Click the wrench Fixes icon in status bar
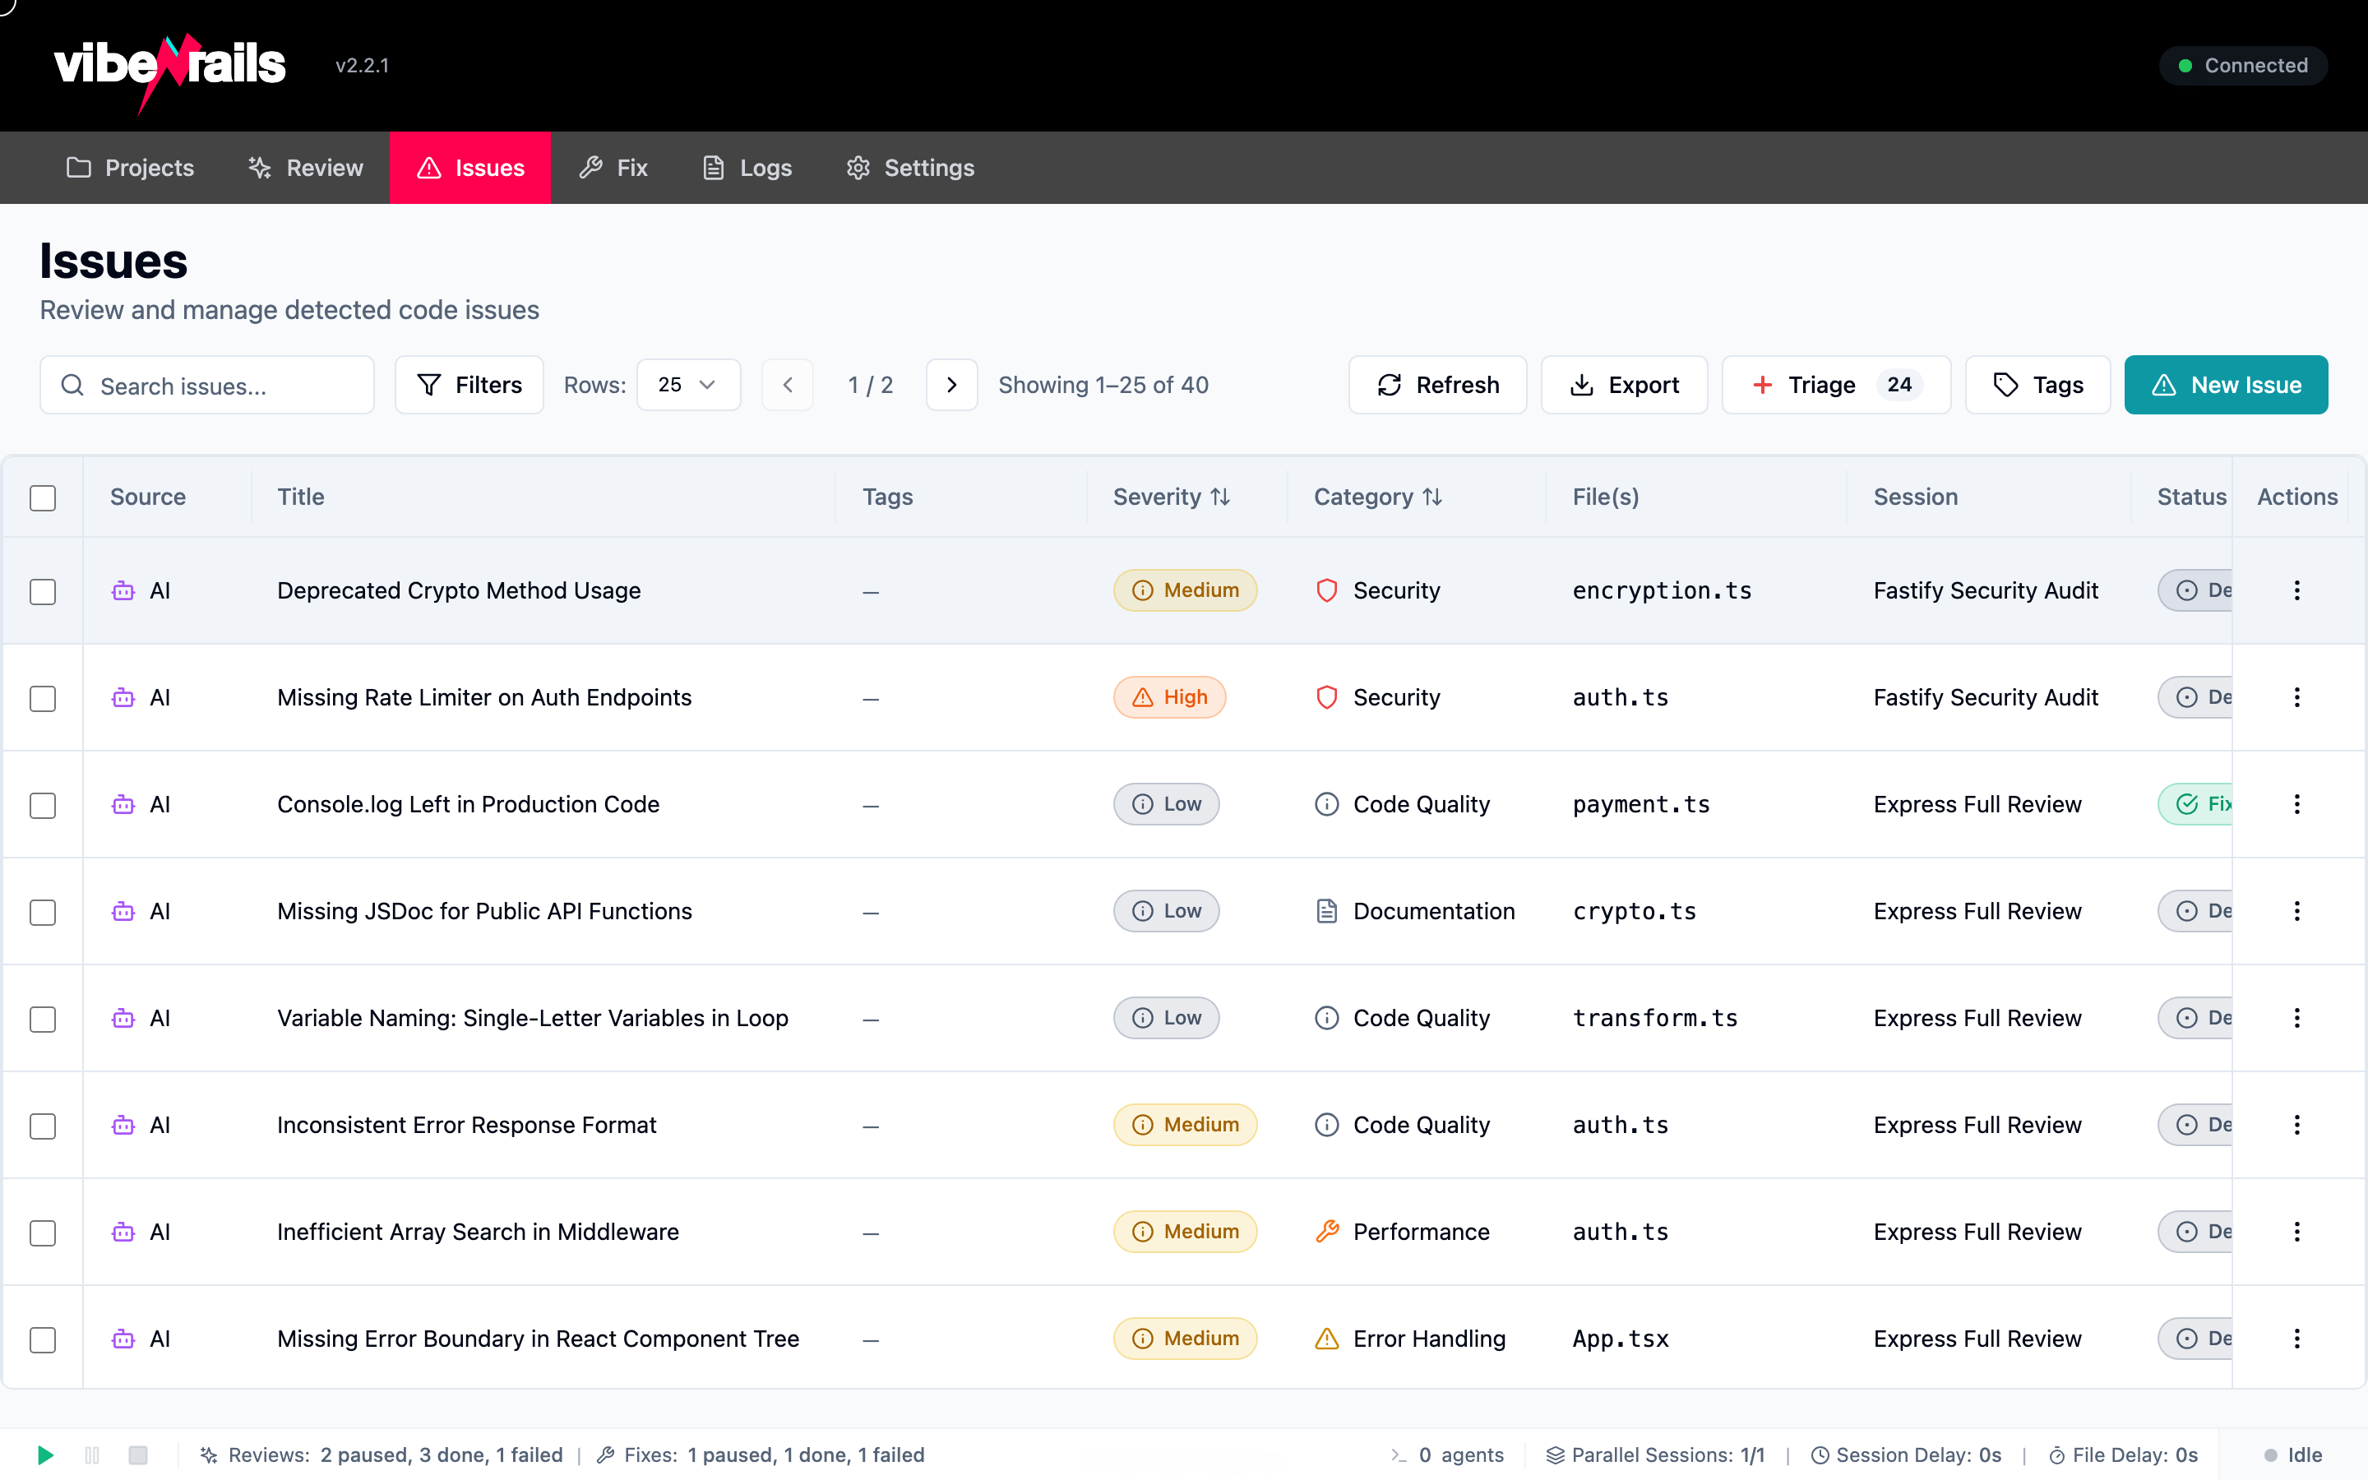The image size is (2368, 1480). click(x=607, y=1455)
